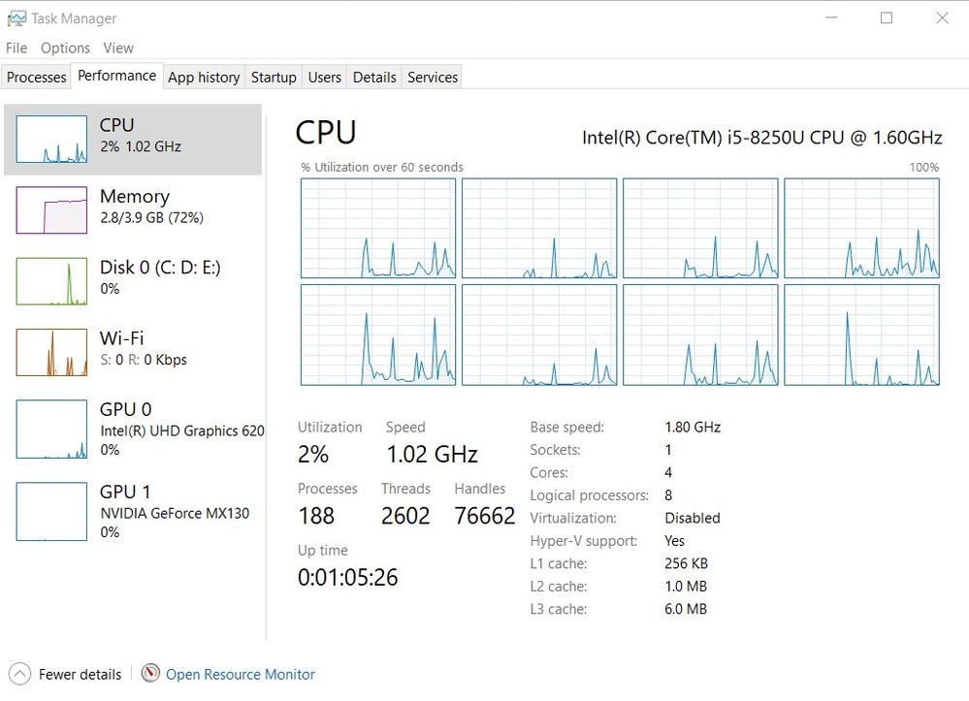Screen dimensions: 969x701
Task: Click the Base speed 1.80 GHz value
Action: pyautogui.click(x=693, y=427)
